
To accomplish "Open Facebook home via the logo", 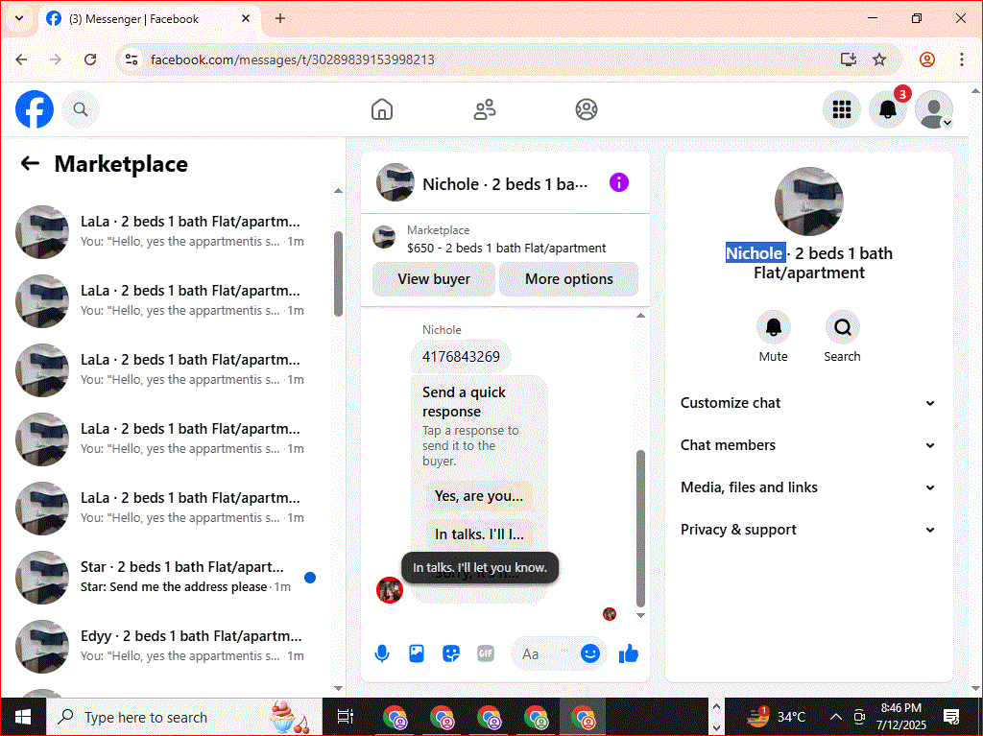I will 35,109.
